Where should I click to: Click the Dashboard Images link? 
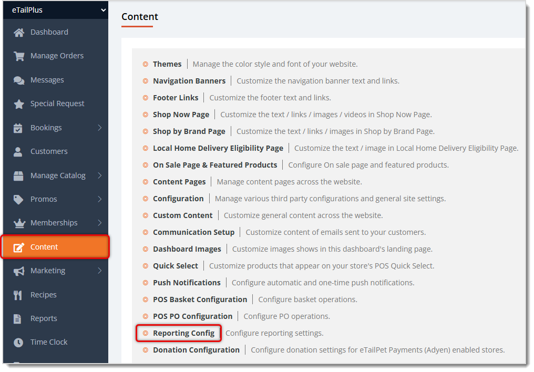point(187,249)
